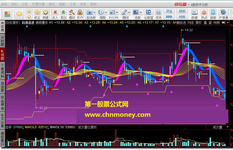Open the 新股 IPO icon
233x150 pixels.
tap(213, 14)
